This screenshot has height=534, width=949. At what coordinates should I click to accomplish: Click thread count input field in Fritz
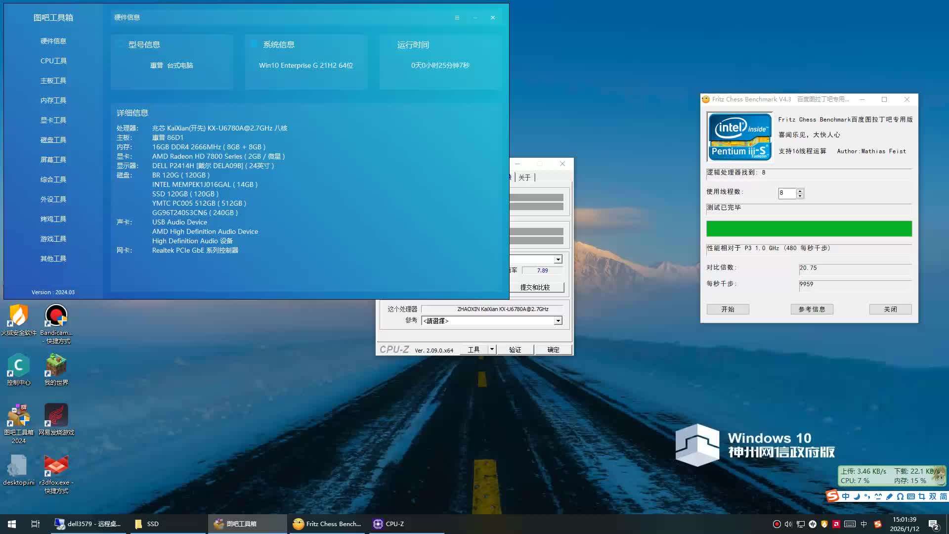click(787, 193)
